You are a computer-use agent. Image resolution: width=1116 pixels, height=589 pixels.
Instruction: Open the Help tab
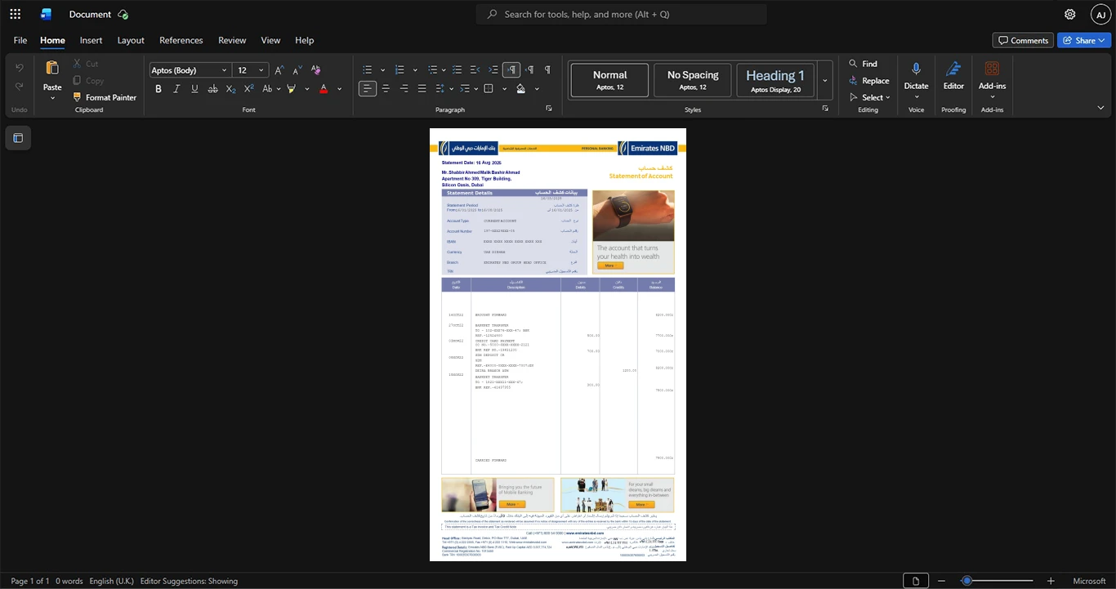click(x=304, y=40)
